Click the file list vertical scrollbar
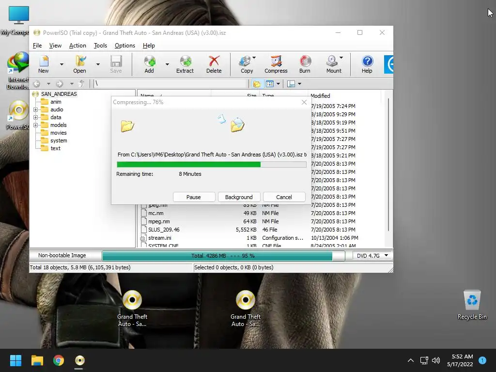Image resolution: width=496 pixels, height=372 pixels. coord(388,165)
